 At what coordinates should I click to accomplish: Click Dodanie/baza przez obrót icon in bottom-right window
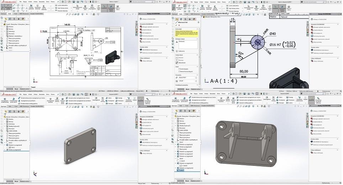[x=184, y=99]
